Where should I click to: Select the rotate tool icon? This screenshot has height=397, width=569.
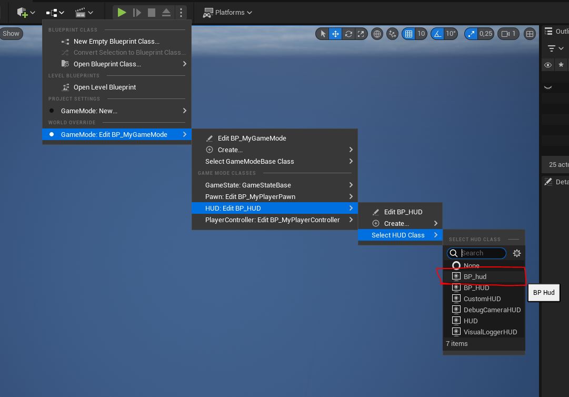pyautogui.click(x=348, y=34)
